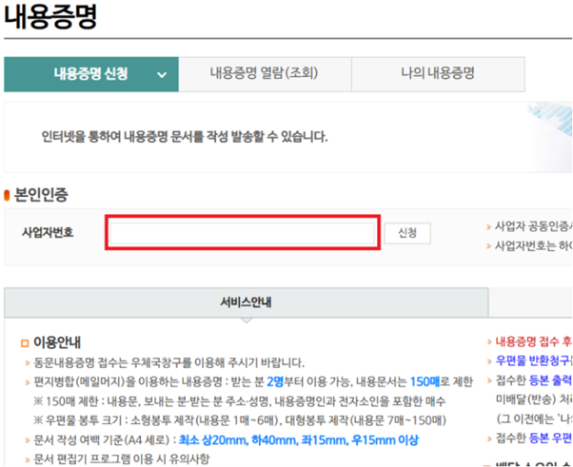Click the 본인인증 section heading
The width and height of the screenshot is (573, 467).
click(41, 195)
